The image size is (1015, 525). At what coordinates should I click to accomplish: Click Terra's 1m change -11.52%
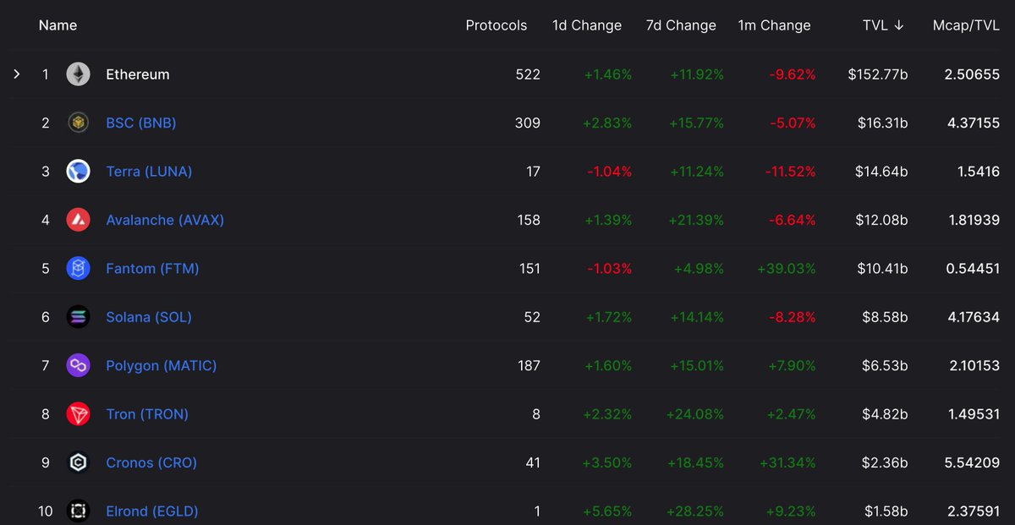pyautogui.click(x=790, y=172)
